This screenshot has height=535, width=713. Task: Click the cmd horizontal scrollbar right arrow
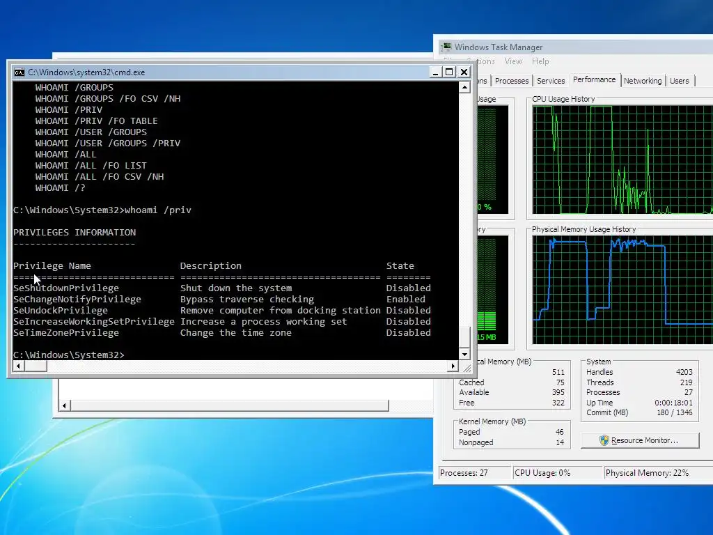coord(453,366)
